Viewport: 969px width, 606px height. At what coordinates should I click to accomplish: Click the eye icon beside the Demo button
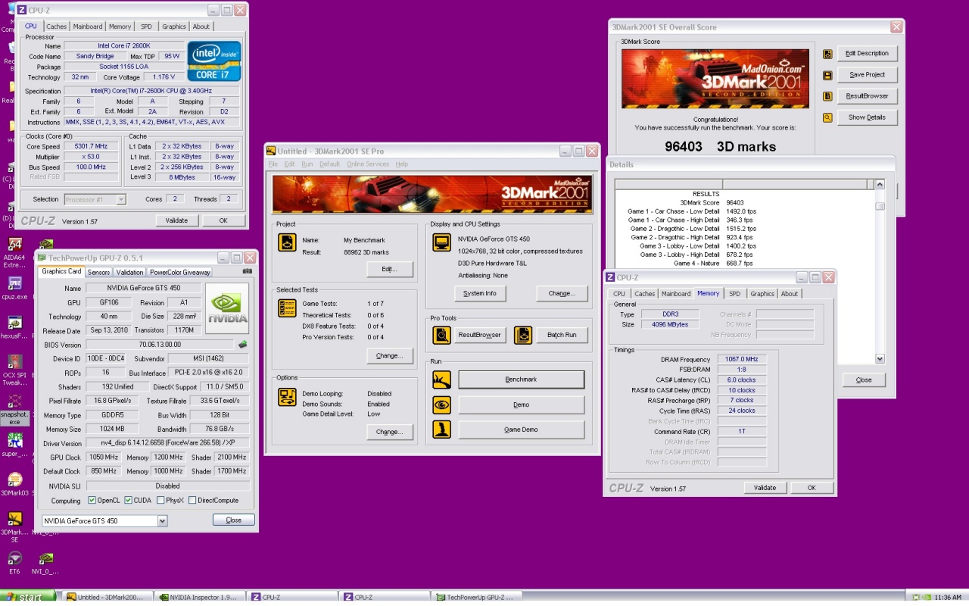click(441, 405)
